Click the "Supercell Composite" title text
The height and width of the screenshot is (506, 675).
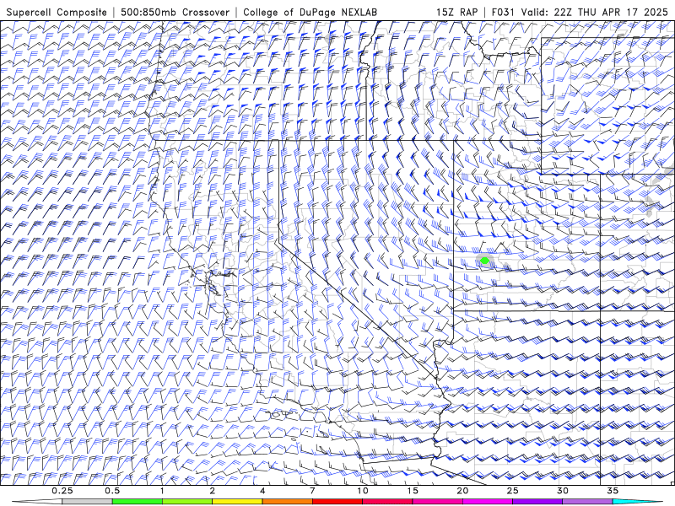pyautogui.click(x=57, y=13)
